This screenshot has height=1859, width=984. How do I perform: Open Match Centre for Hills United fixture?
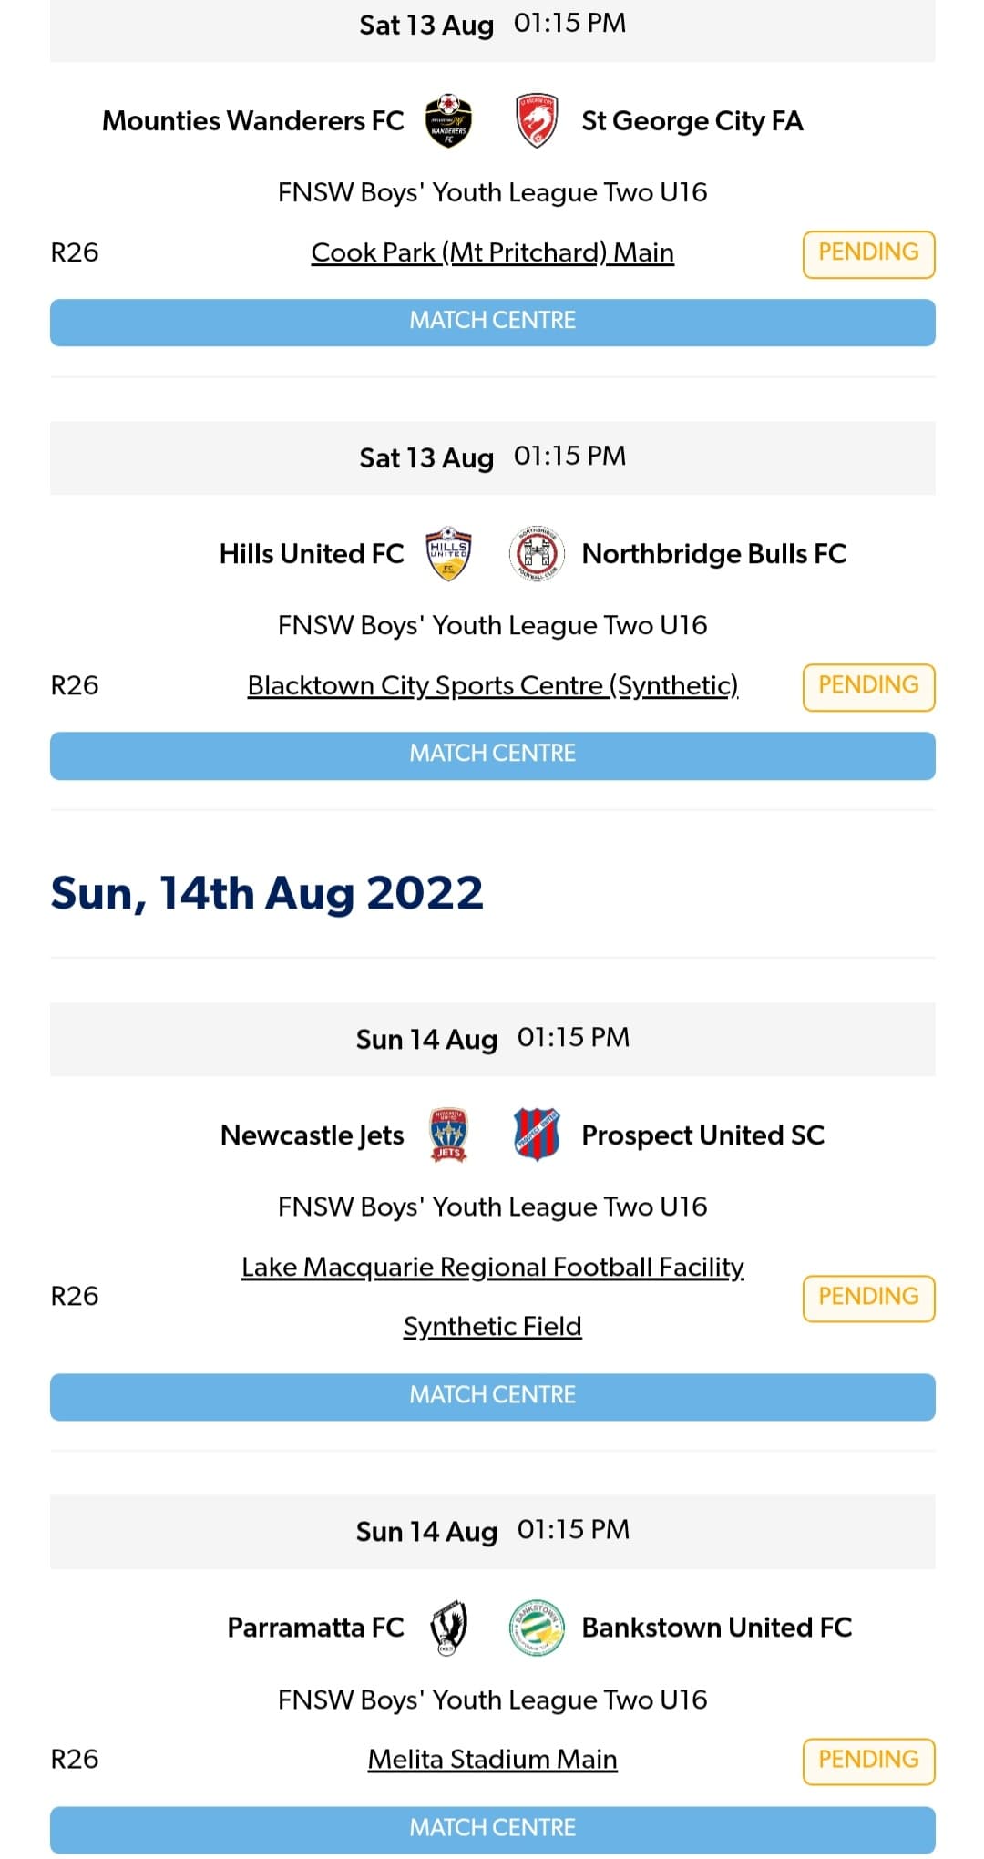coord(492,754)
